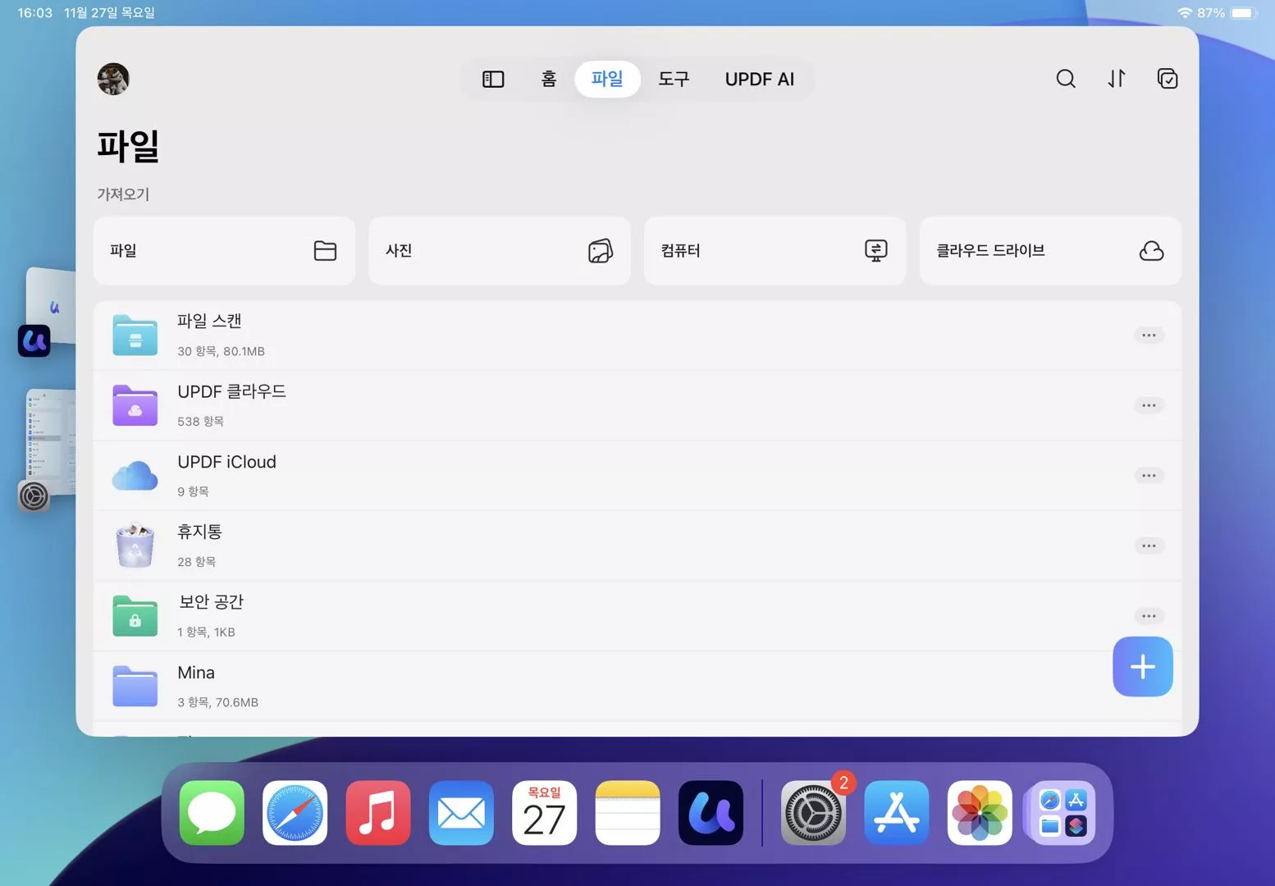The image size is (1275, 886).
Task: Open the 파일 스캔 folder icon
Action: click(135, 335)
